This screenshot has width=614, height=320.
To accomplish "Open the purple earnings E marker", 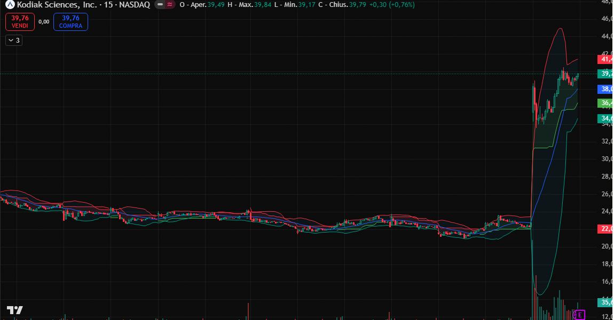I will 580,315.
